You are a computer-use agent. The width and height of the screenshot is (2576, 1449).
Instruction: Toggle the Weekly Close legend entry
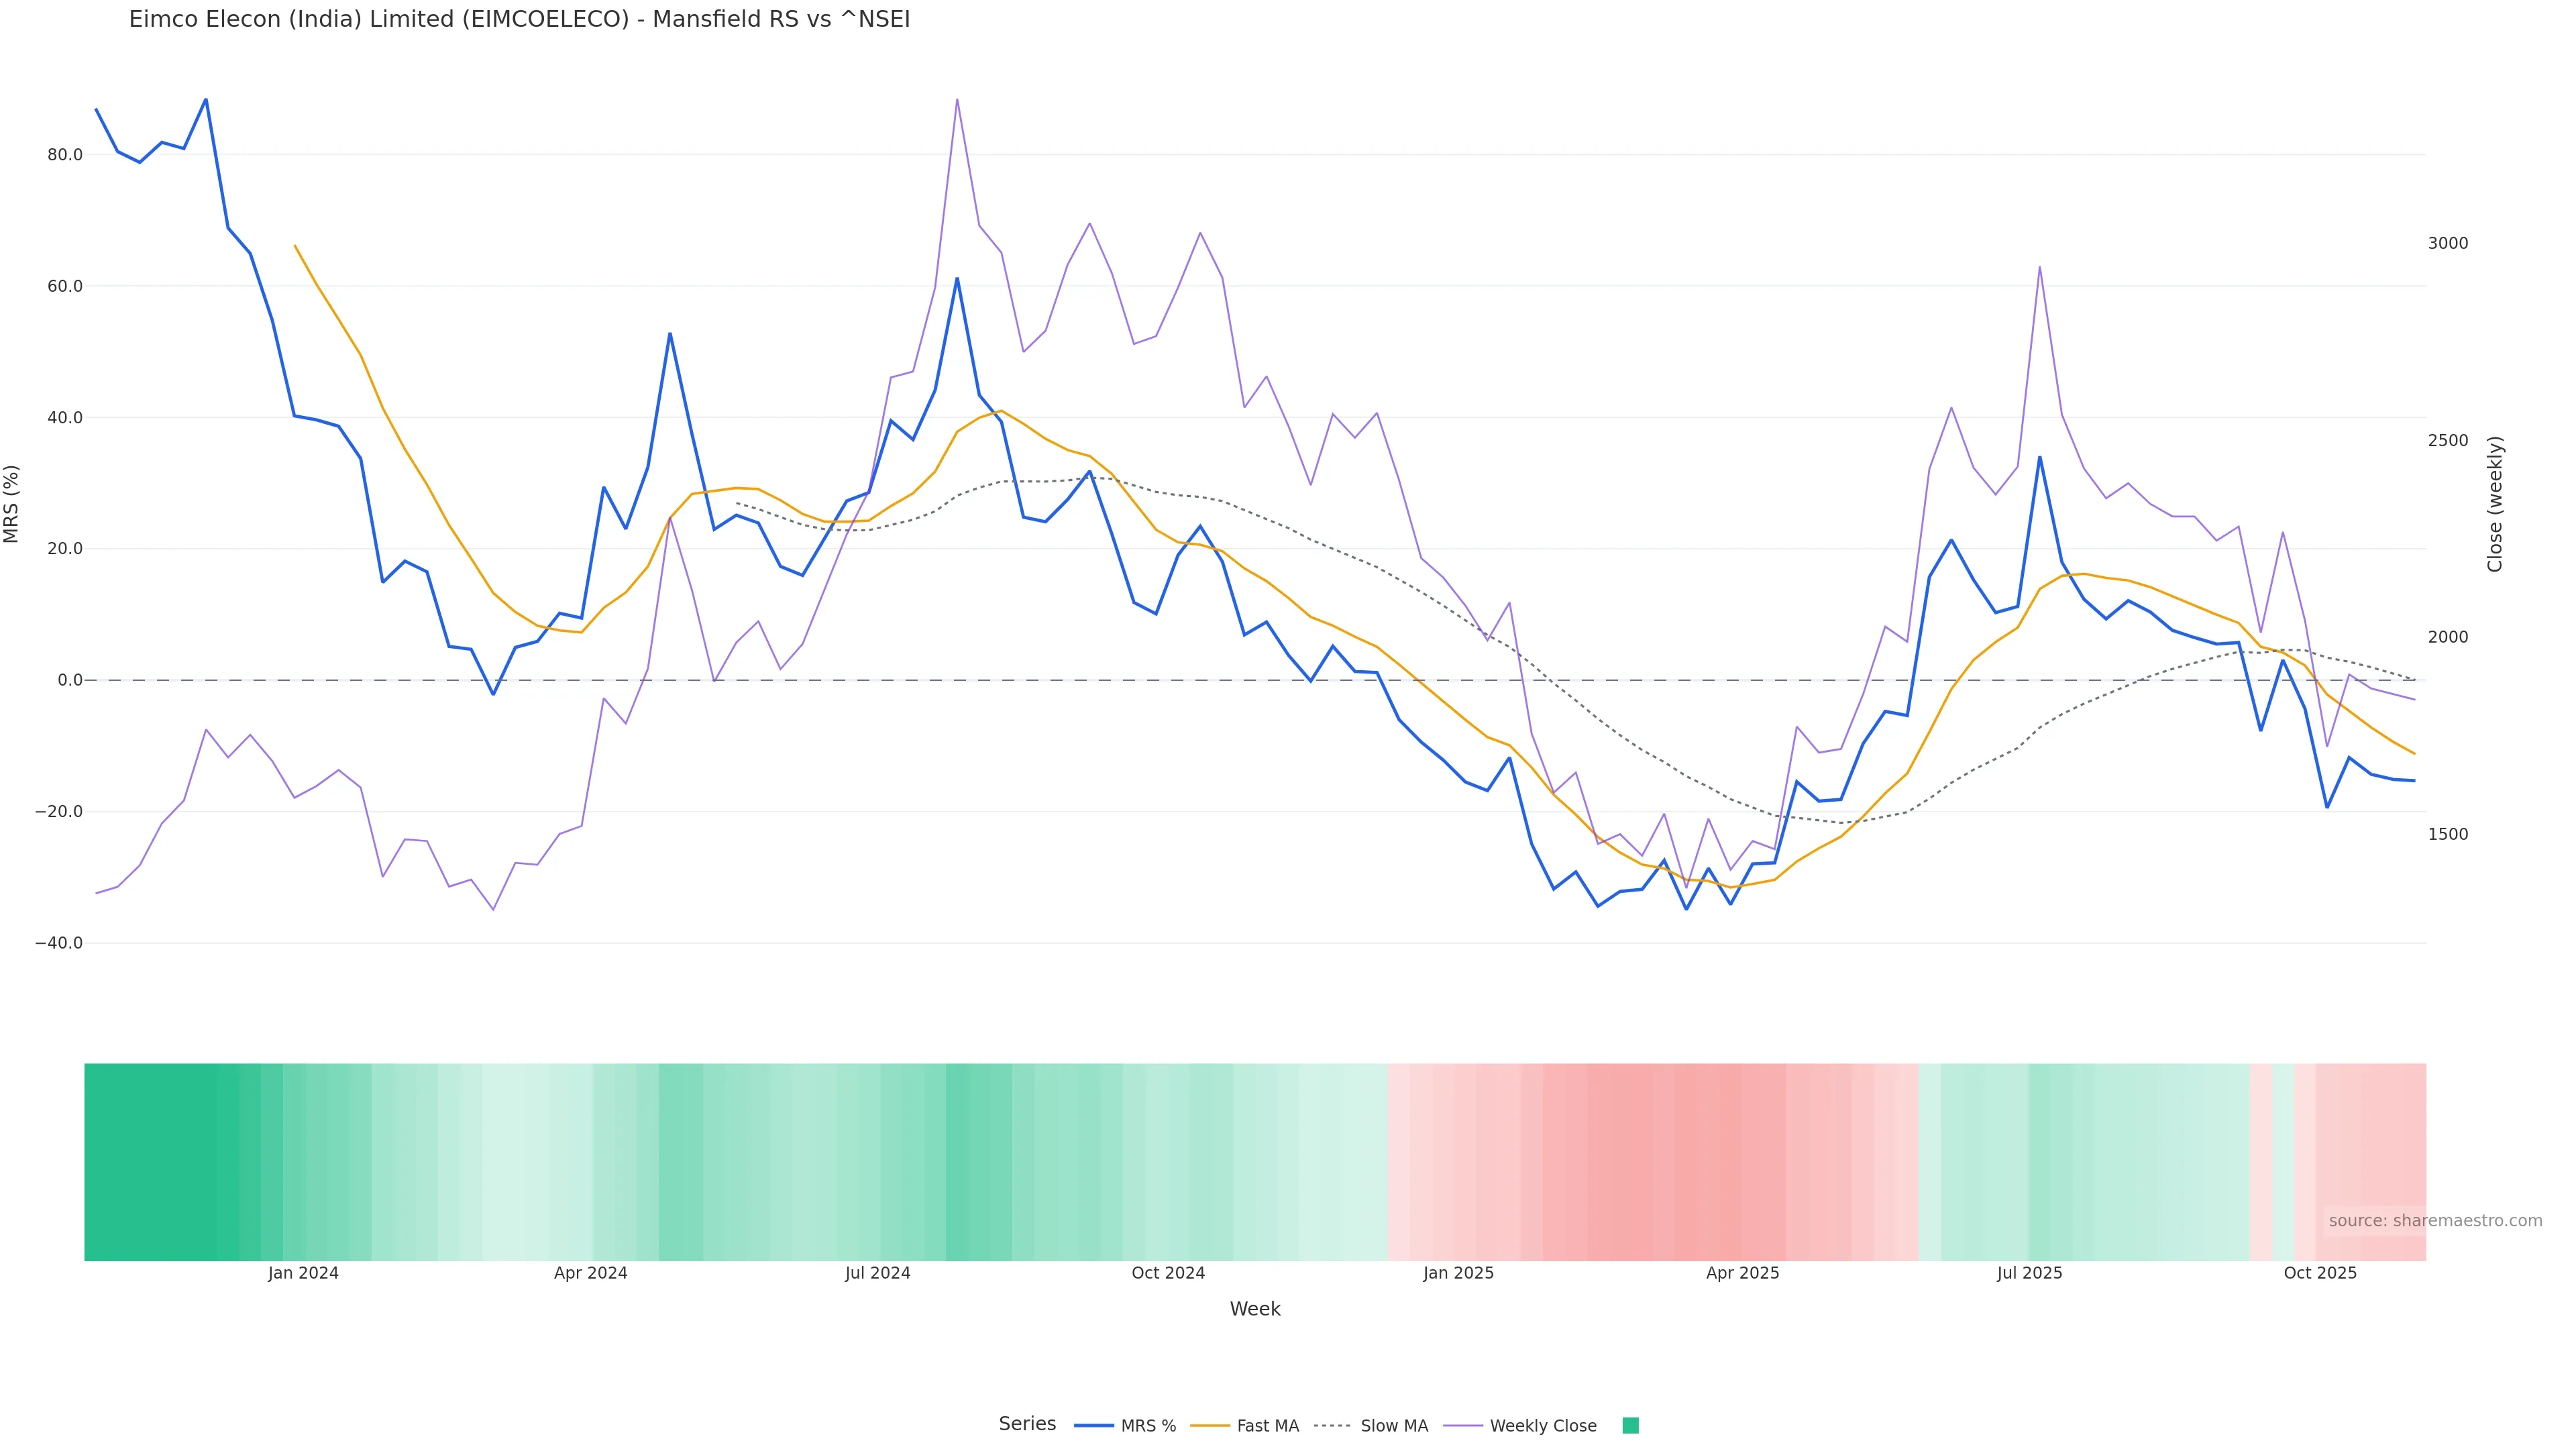pyautogui.click(x=1542, y=1426)
